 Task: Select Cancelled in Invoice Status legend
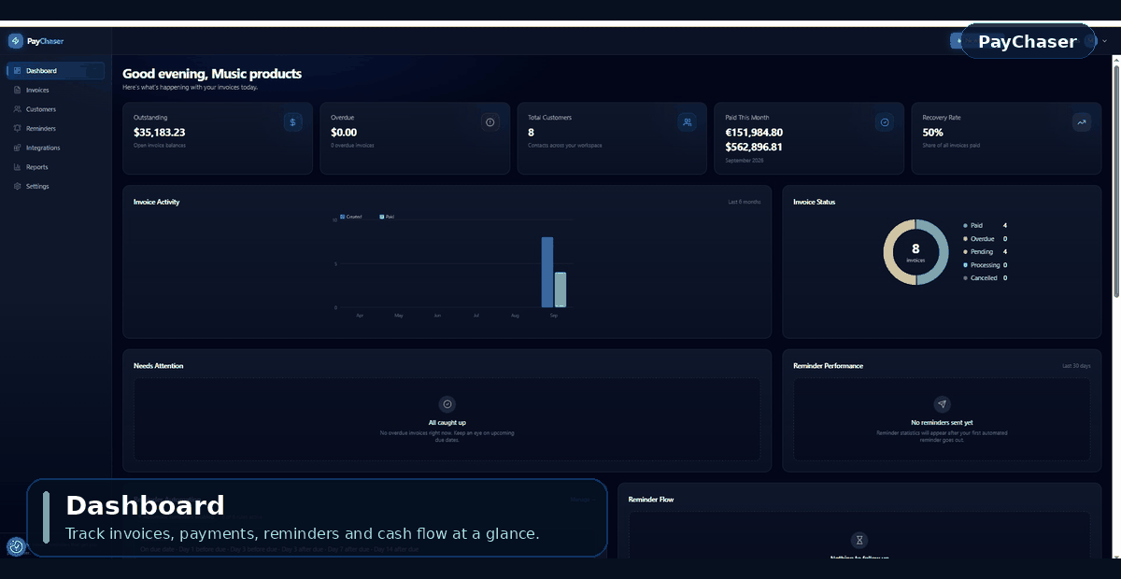tap(985, 278)
